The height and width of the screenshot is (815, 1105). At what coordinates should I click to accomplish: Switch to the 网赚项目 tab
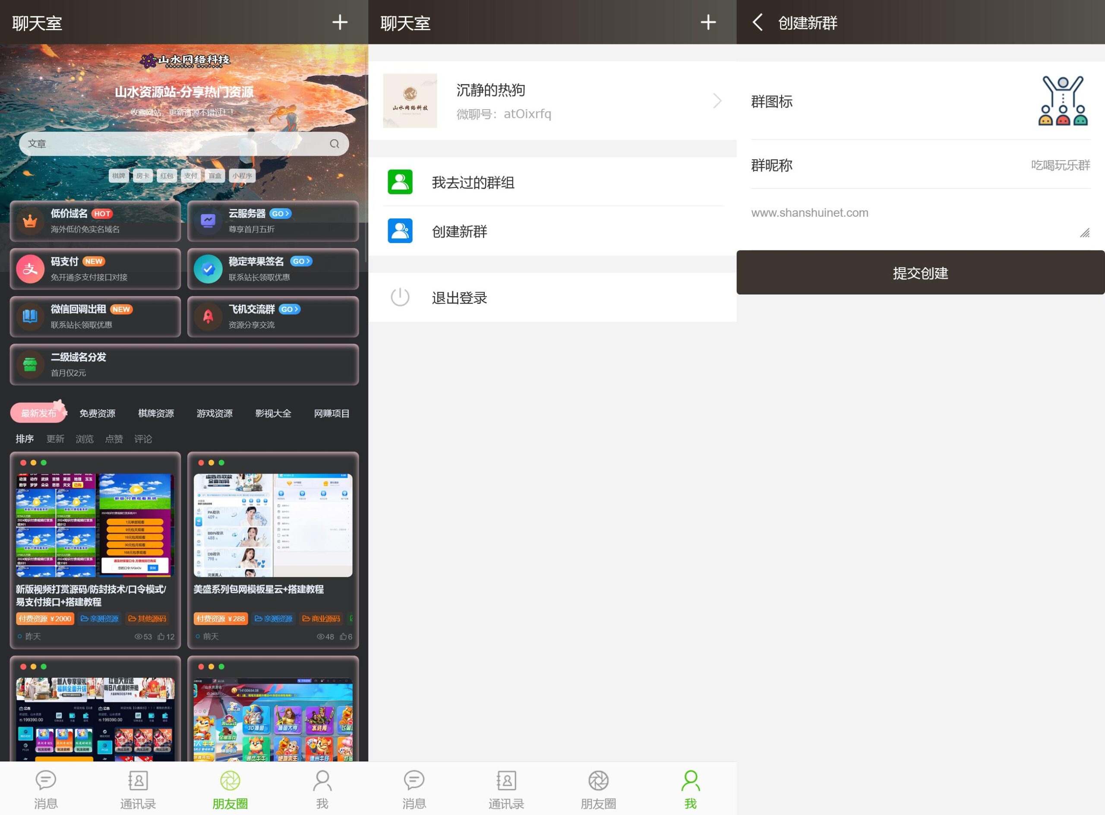(331, 414)
